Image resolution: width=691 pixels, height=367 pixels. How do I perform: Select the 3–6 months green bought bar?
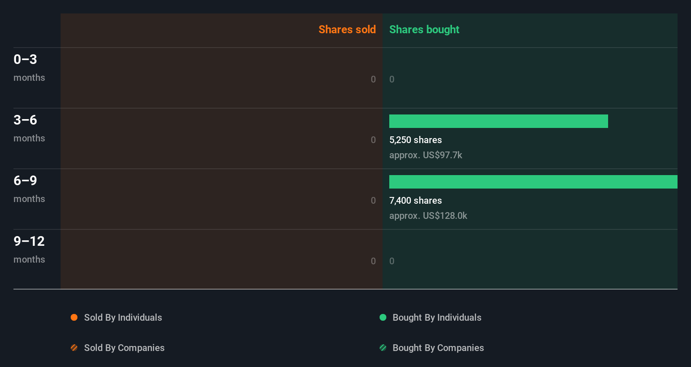[x=499, y=121]
